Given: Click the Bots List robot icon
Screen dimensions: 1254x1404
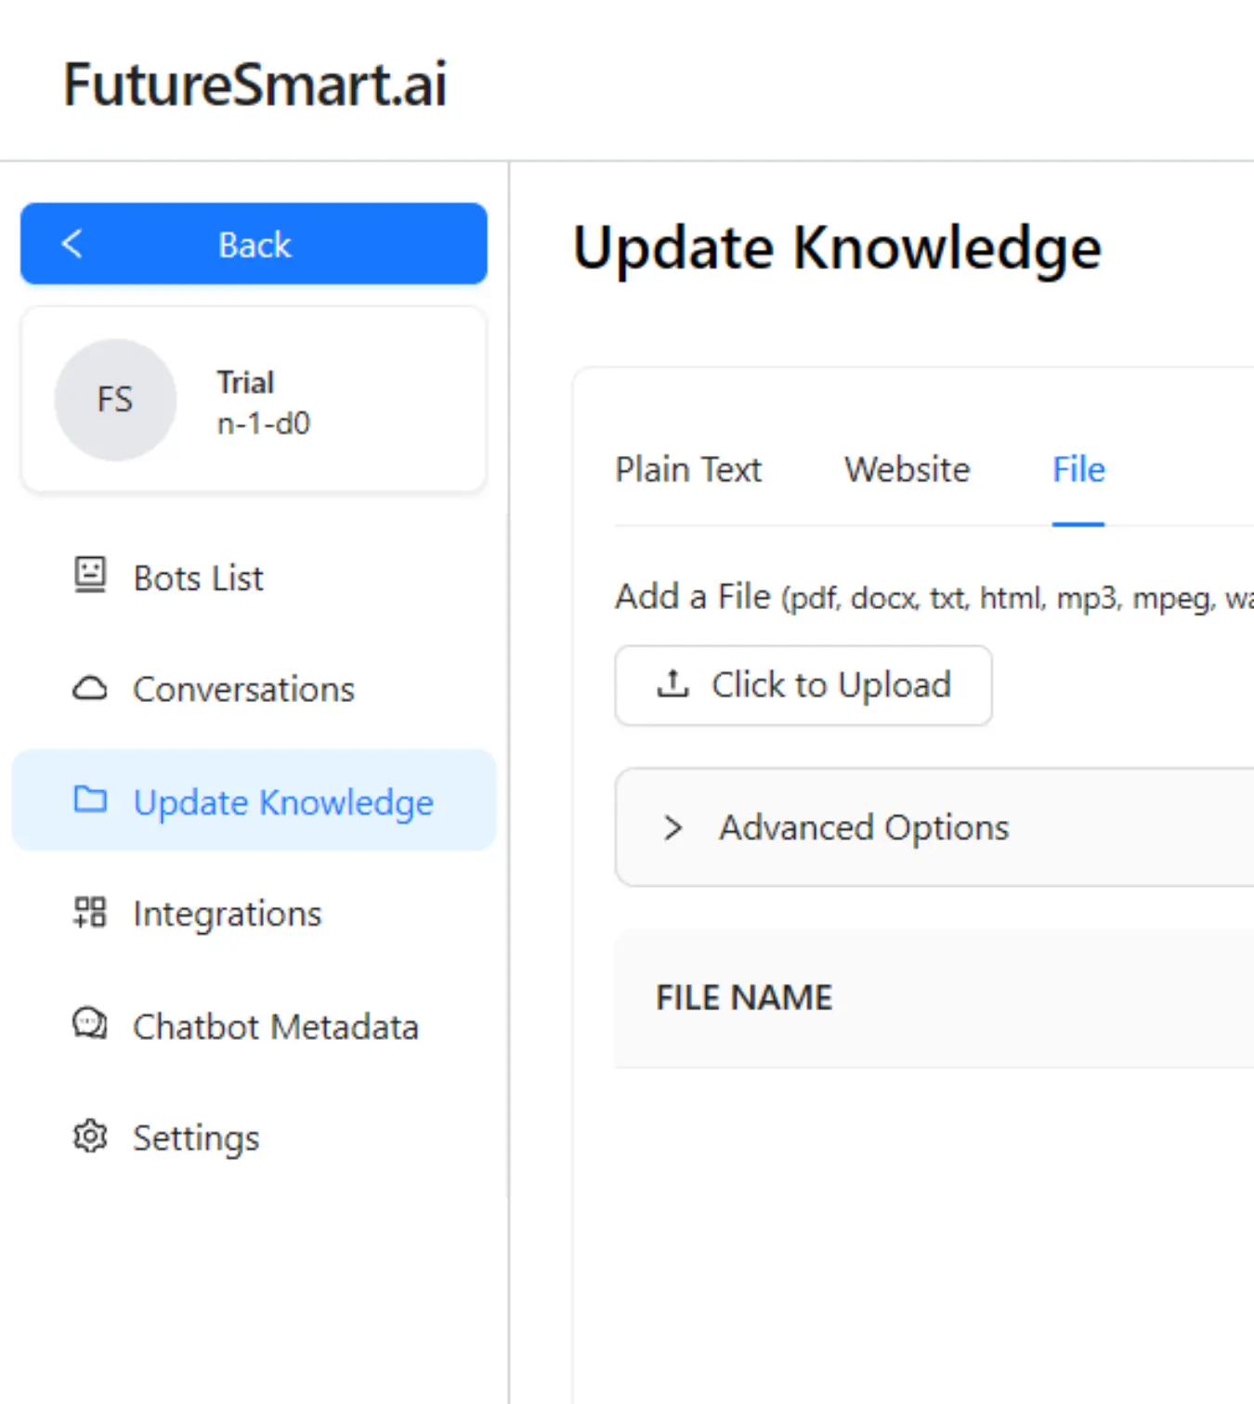Looking at the screenshot, I should (x=90, y=577).
